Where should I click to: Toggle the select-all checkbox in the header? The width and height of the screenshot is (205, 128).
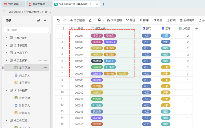[x=62, y=29]
